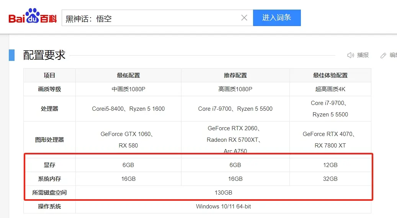Image resolution: width=397 pixels, height=218 pixels.
Task: Select the 所需磁盘空间 row label
Action: (x=49, y=193)
